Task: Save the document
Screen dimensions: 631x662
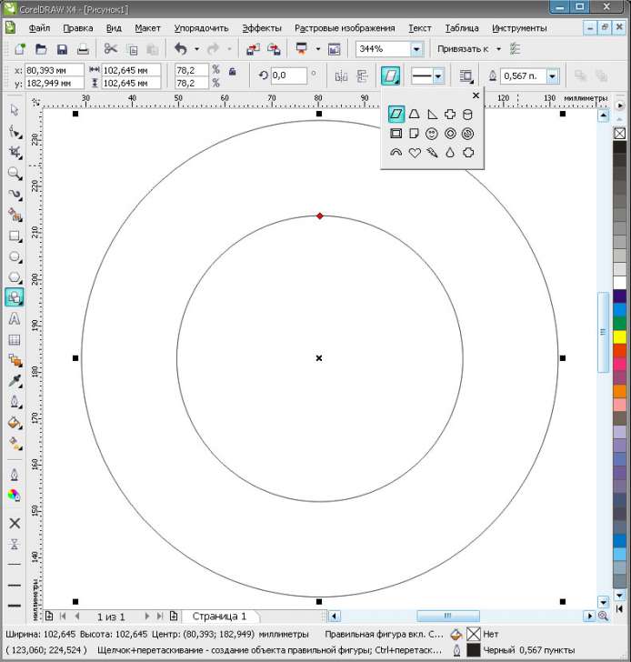Action: [x=62, y=49]
